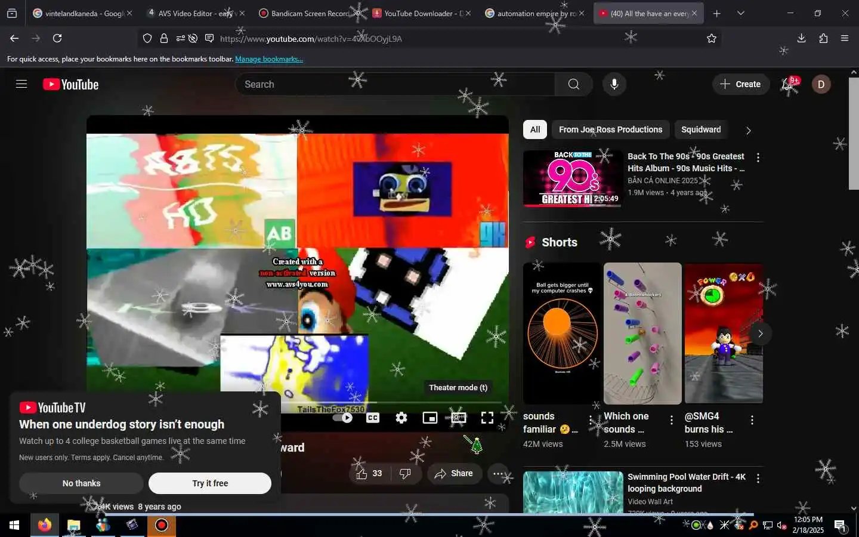Click the page vertical scrollbar thumb
This screenshot has height=537, width=859.
coord(854,134)
